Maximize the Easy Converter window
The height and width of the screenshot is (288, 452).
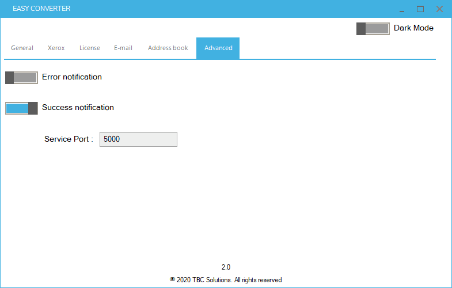pos(420,9)
